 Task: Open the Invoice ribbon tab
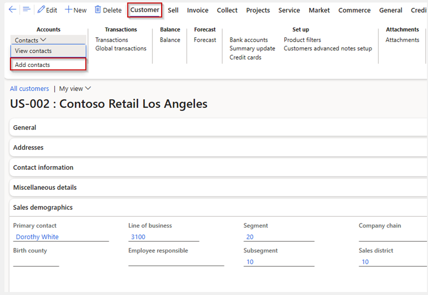click(x=198, y=10)
